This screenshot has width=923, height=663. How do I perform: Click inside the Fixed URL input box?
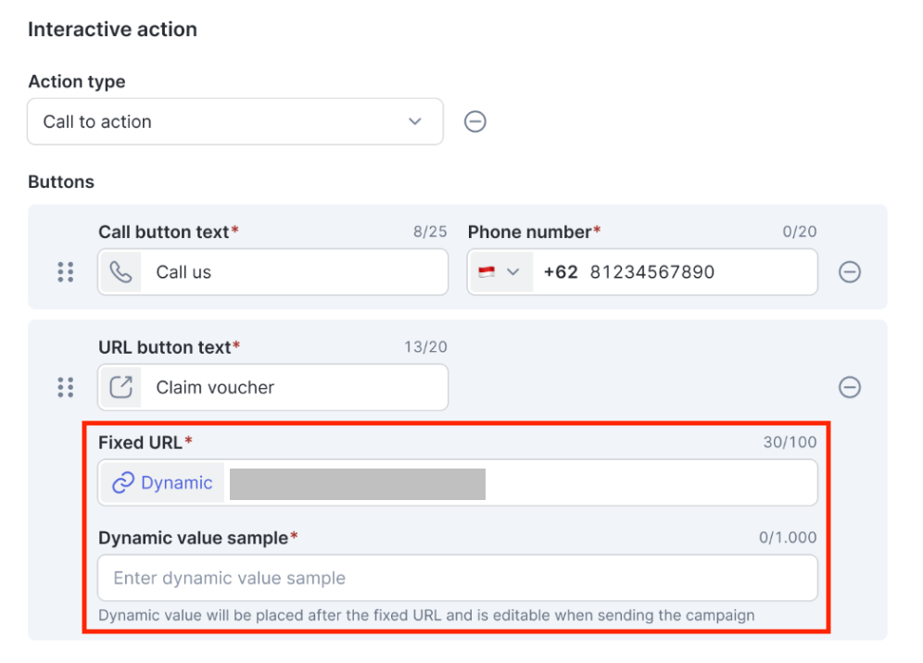649,482
